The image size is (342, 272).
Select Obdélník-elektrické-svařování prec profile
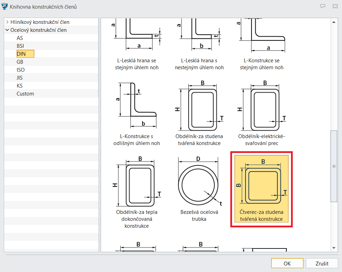click(x=262, y=114)
